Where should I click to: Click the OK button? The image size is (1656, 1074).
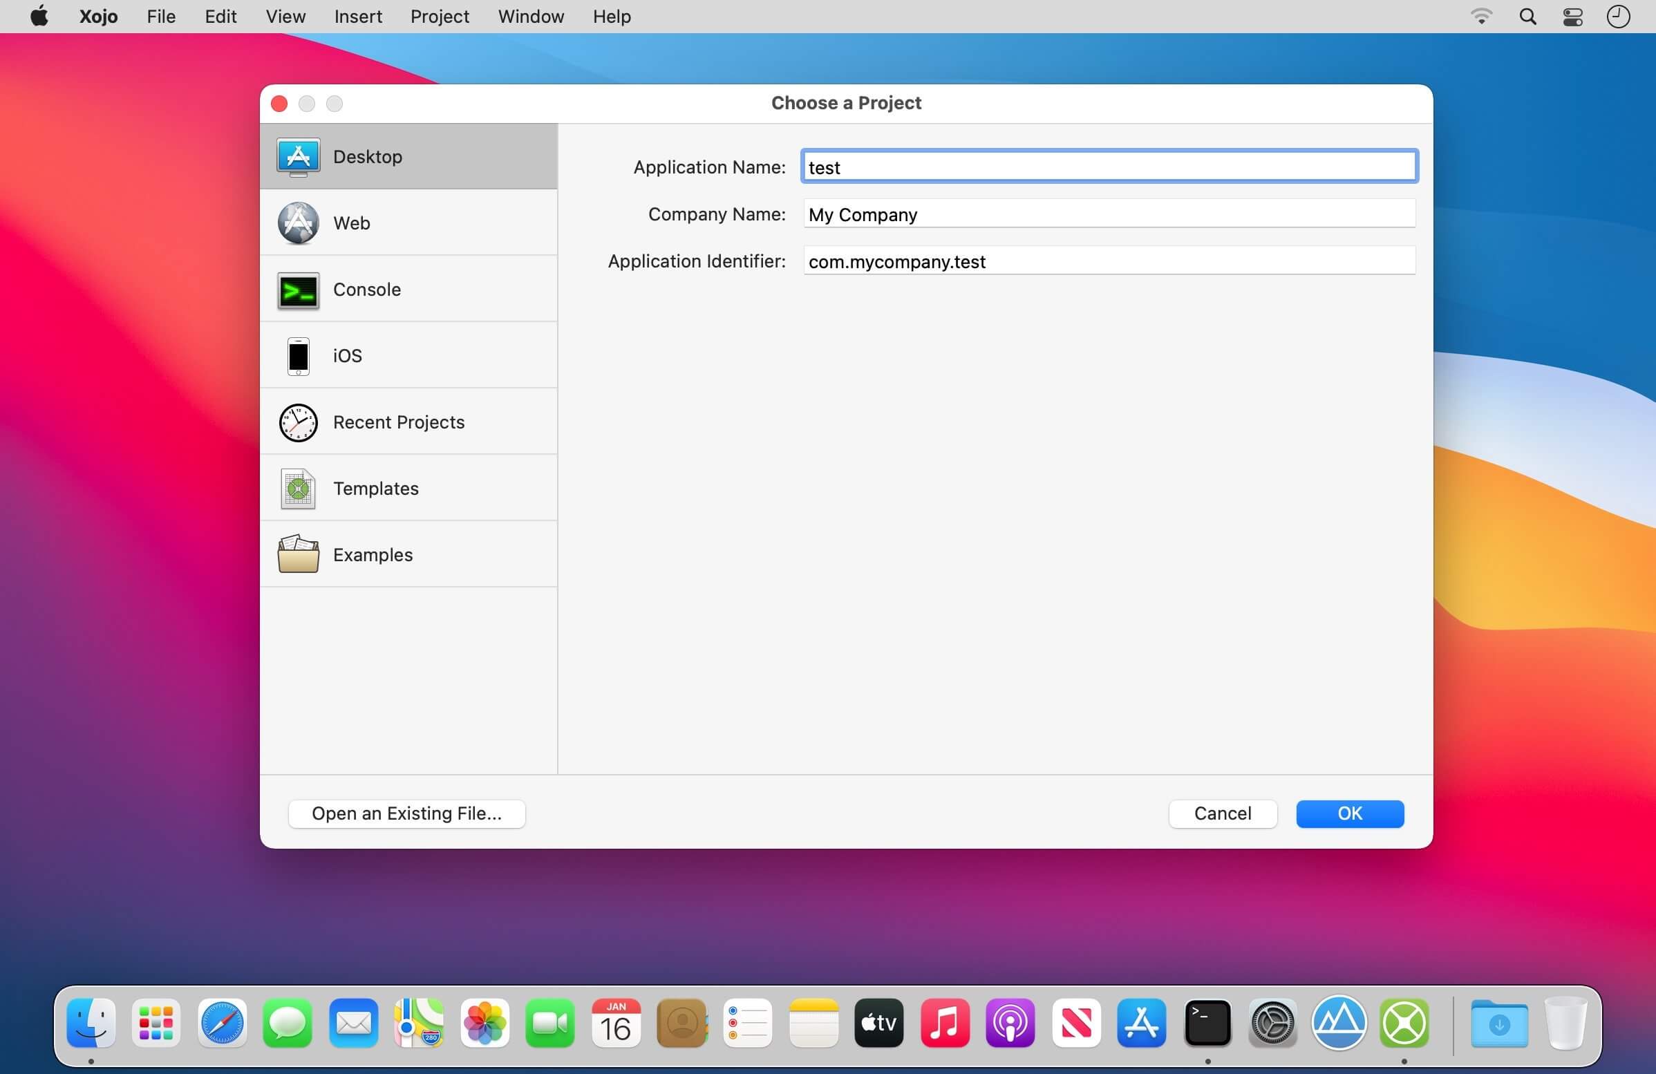(1349, 814)
